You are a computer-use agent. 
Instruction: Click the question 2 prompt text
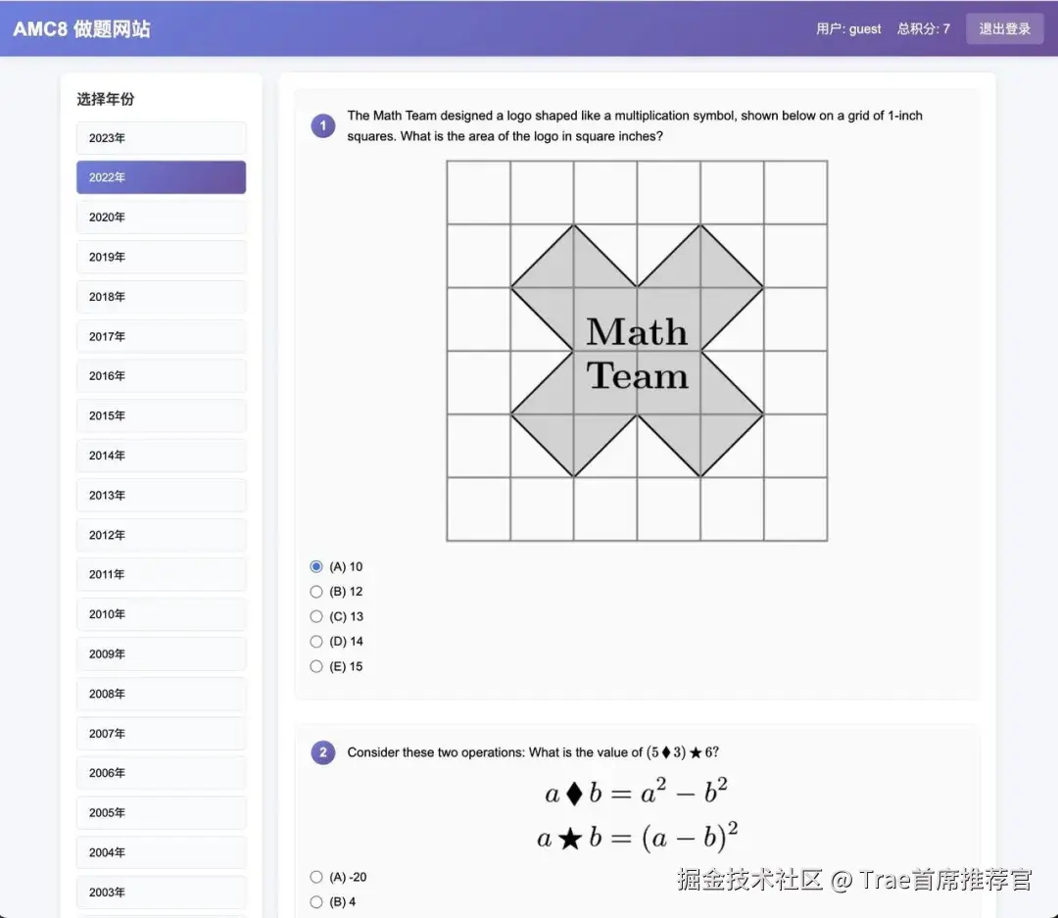coord(533,752)
